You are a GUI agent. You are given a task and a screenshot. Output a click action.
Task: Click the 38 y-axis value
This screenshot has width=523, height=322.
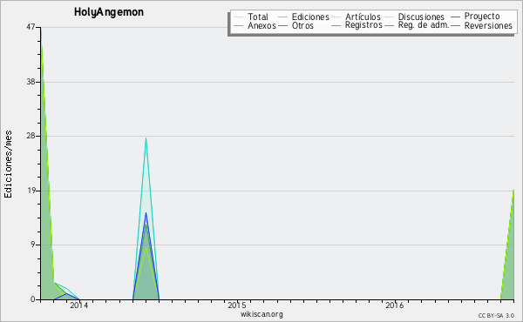pyautogui.click(x=31, y=82)
